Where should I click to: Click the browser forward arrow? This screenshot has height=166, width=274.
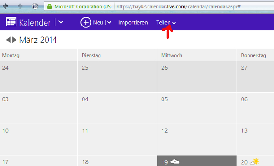[x=20, y=6]
